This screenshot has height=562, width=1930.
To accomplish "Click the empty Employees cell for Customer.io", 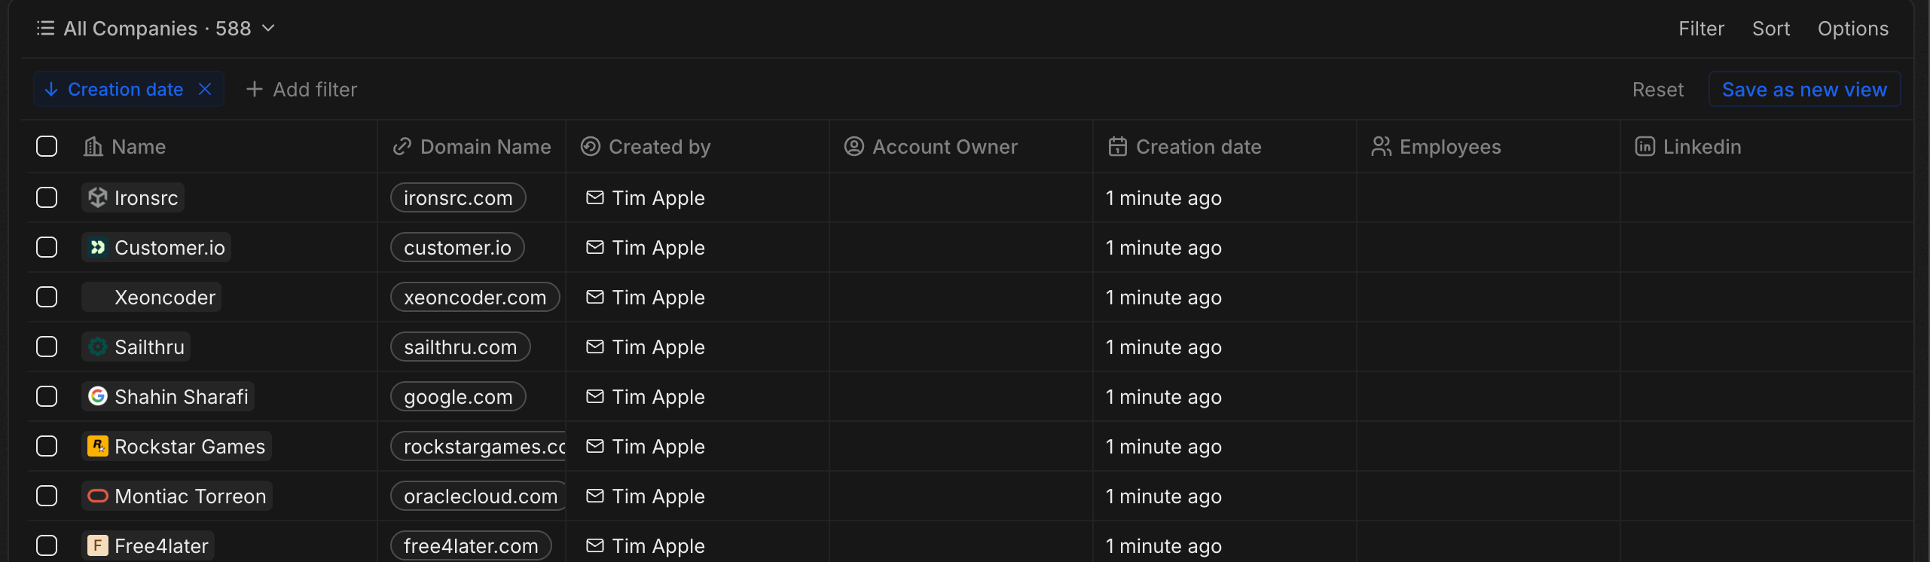I will click(1489, 247).
